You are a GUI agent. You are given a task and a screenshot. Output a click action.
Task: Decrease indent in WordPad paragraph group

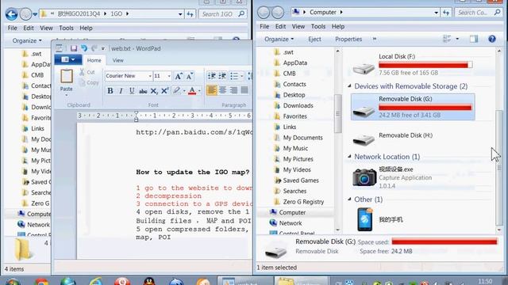212,76
